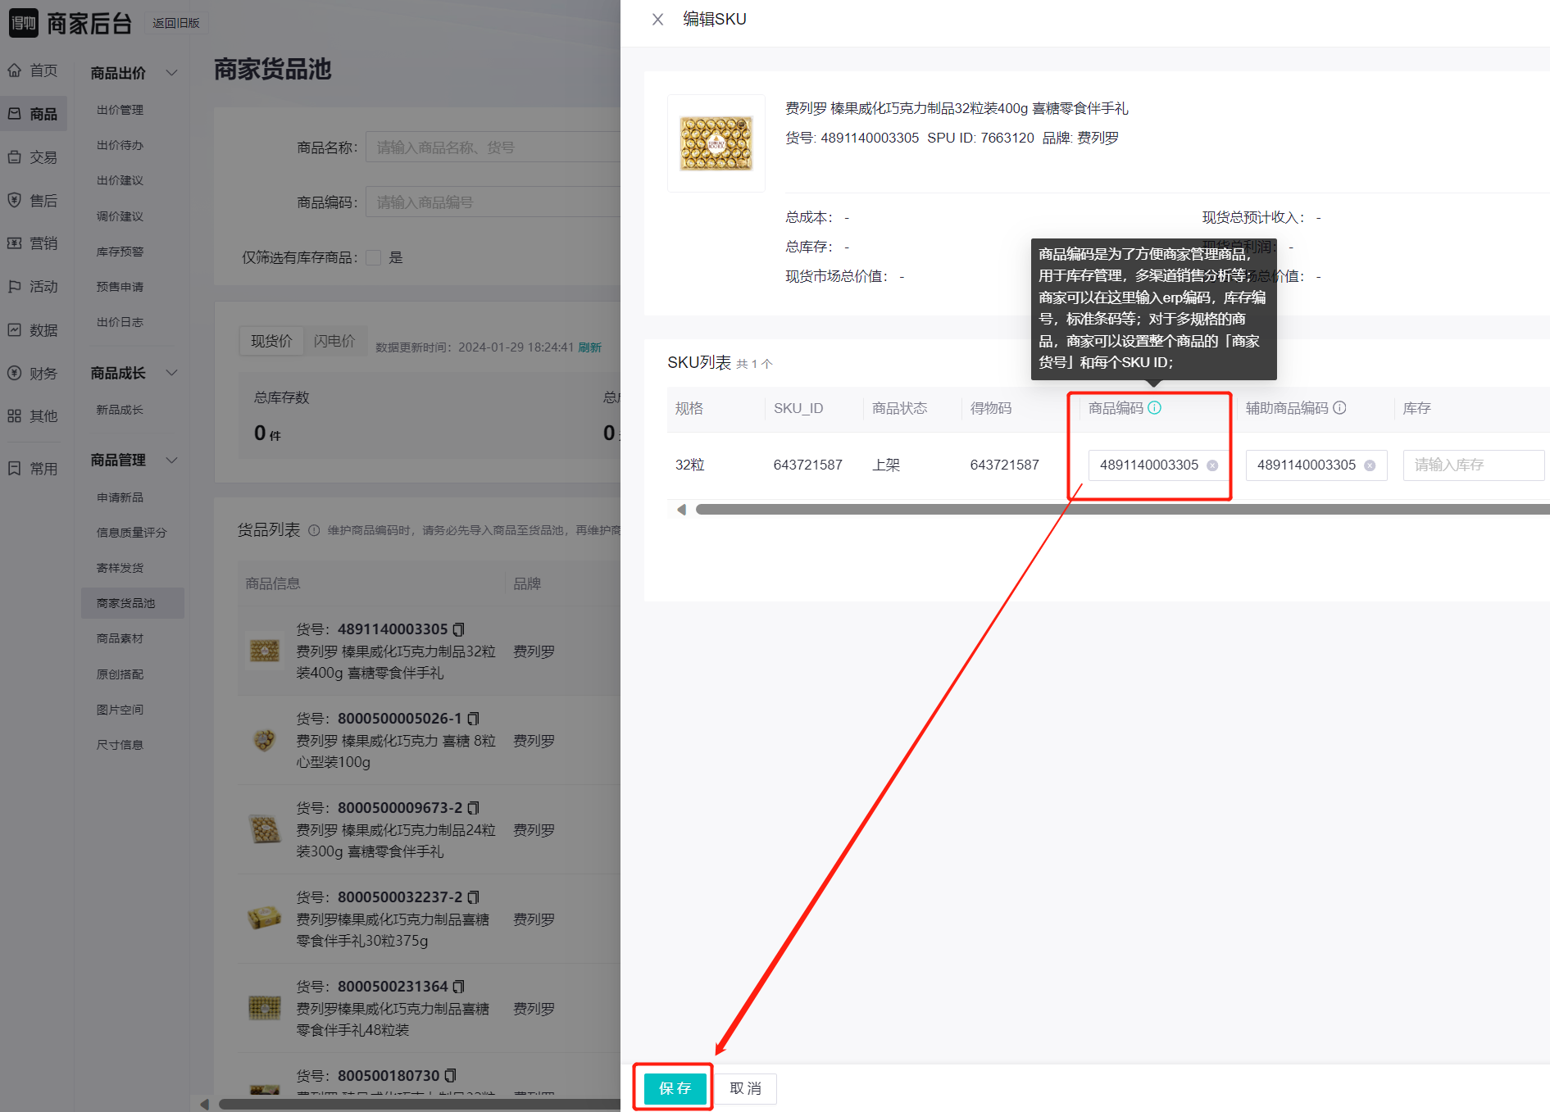Open the 售后 sidebar section
The image size is (1550, 1112).
point(34,201)
